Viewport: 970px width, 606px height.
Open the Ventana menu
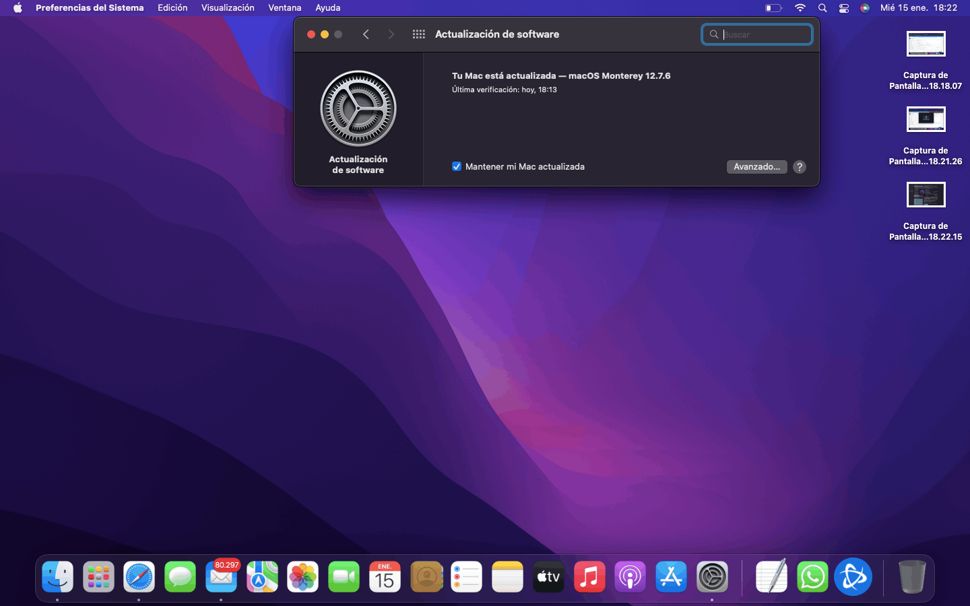(285, 8)
